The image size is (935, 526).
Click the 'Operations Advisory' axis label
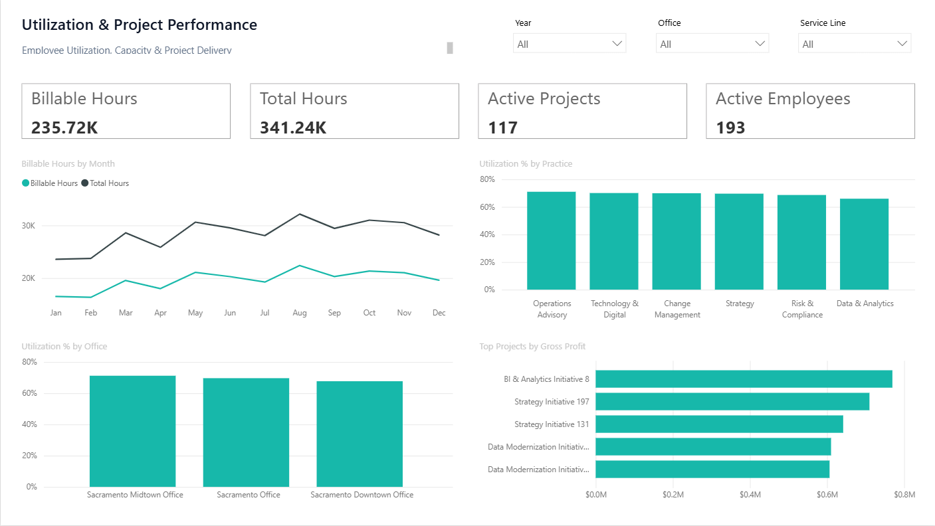point(552,309)
